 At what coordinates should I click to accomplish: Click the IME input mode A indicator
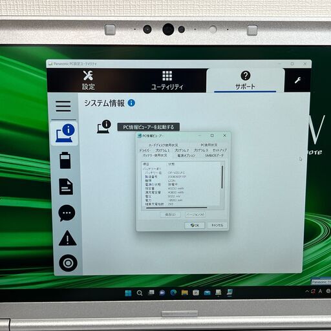click(320, 292)
